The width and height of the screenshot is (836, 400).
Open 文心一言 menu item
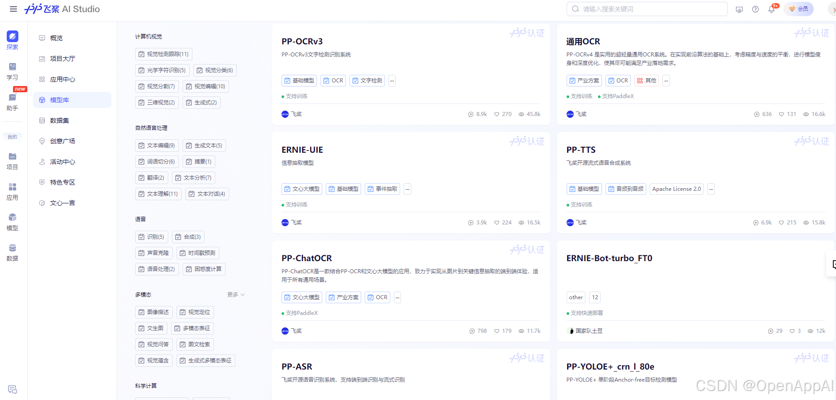tap(72, 203)
